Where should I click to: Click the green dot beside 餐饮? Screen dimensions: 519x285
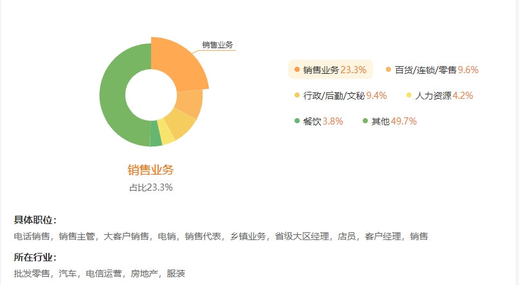(297, 121)
